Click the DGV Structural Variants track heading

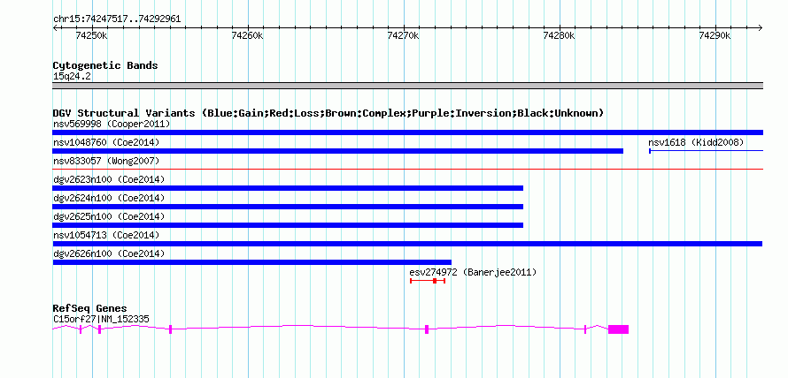[328, 113]
